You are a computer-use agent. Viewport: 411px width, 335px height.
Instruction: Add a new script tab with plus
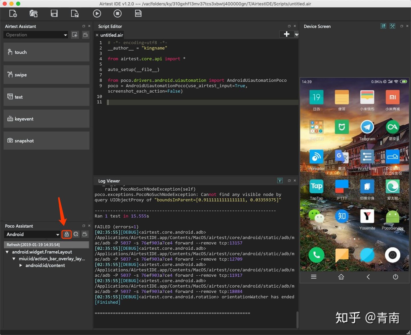tap(287, 34)
